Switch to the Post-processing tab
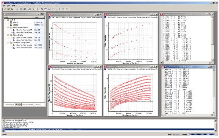Image resolution: width=219 pixels, height=138 pixels. (28, 105)
